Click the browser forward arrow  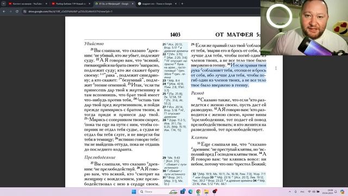coord(10,11)
